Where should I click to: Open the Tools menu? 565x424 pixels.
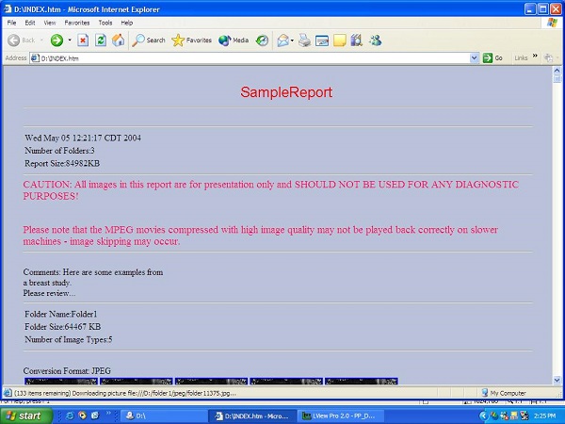pyautogui.click(x=105, y=22)
